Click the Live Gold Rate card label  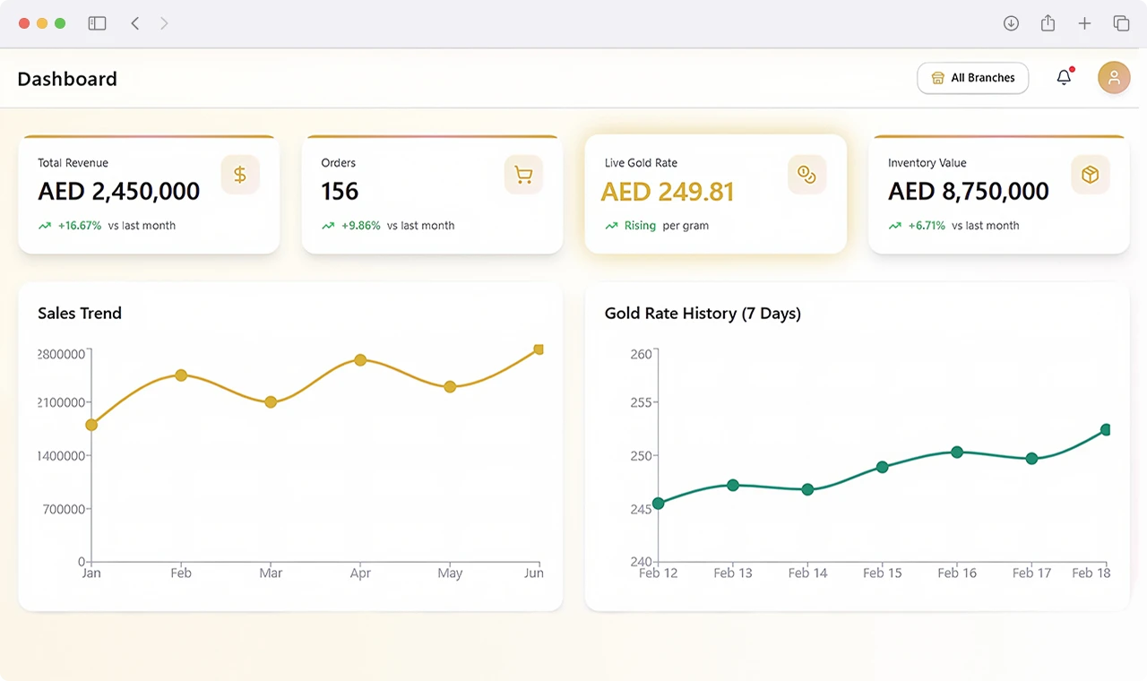641,163
